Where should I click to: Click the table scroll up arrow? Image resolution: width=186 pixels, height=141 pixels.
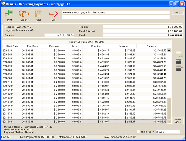point(169,50)
